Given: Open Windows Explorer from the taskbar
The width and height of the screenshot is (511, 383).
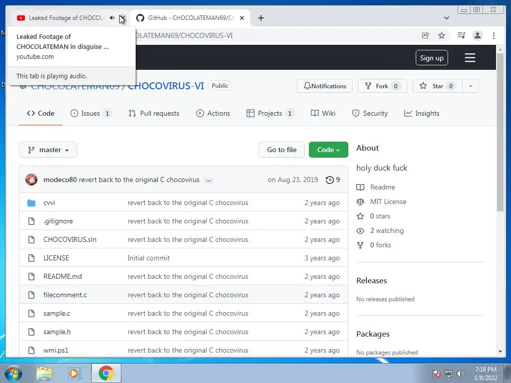Looking at the screenshot, I should 44,373.
